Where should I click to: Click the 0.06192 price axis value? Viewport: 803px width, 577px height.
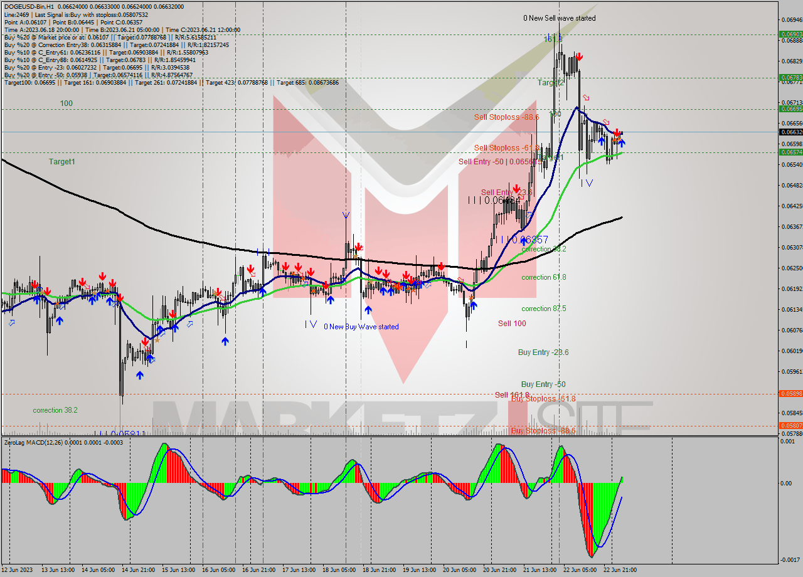coord(790,289)
